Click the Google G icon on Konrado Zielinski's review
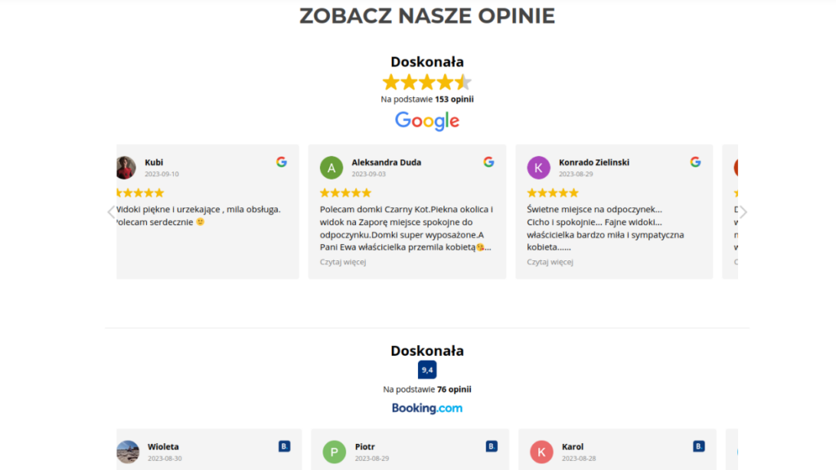836x470 pixels. pyautogui.click(x=696, y=162)
